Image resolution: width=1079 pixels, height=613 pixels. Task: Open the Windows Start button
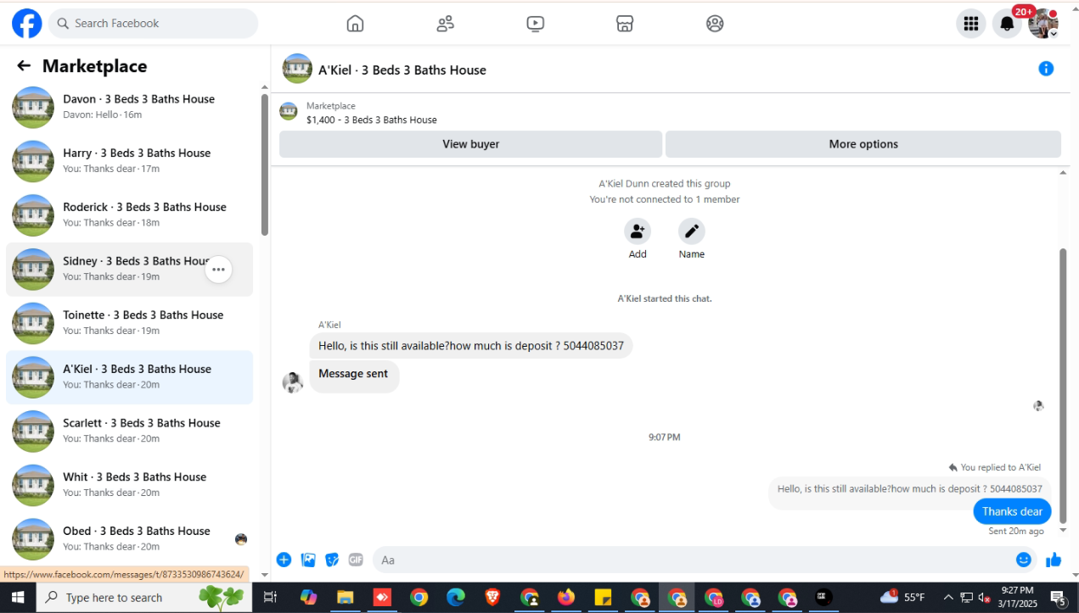click(18, 597)
